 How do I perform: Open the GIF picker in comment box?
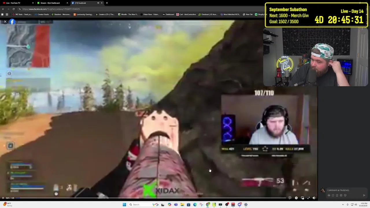(x=341, y=195)
